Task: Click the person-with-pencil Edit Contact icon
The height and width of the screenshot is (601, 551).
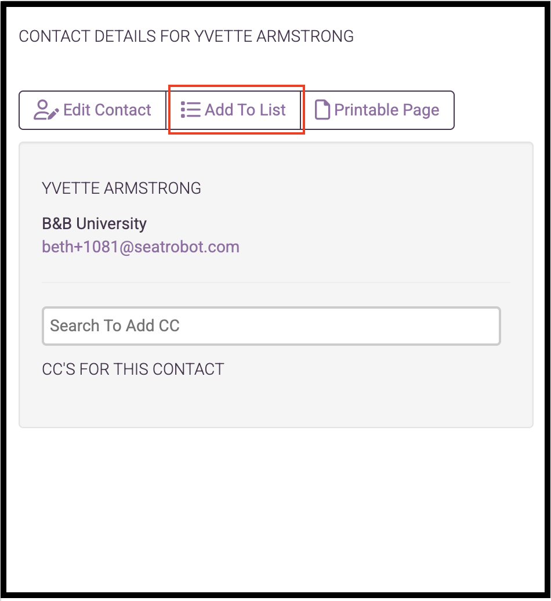Action: click(x=46, y=110)
